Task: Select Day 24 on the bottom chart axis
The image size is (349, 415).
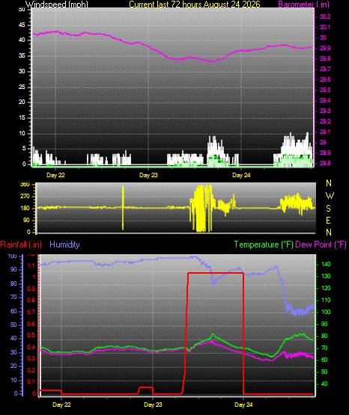Action: coord(243,405)
